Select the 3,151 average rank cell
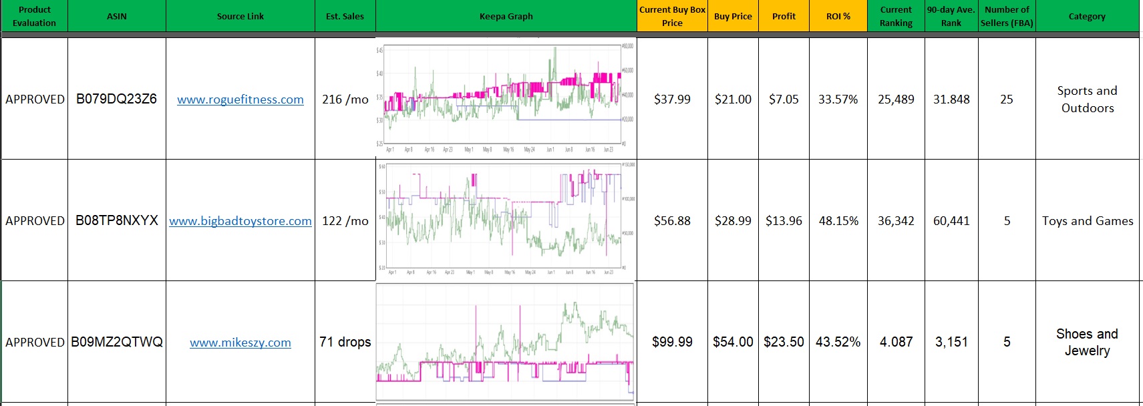This screenshot has height=406, width=1143. [x=951, y=342]
